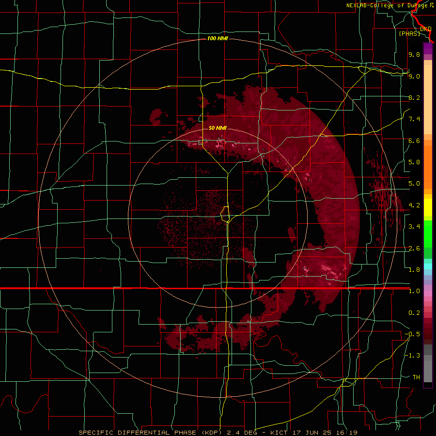
Task: Click the -0.5 value on the color scale
Action: point(412,334)
